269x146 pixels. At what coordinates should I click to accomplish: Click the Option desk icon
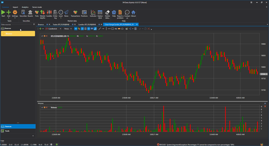point(100,13)
